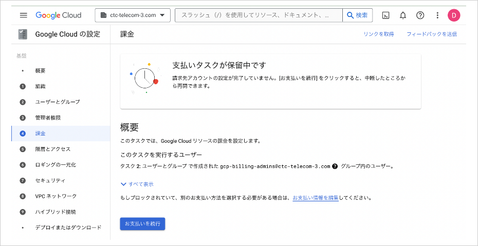Select step 4 課金 in sidebar
Viewport: 478px width, 246px height.
61,134
